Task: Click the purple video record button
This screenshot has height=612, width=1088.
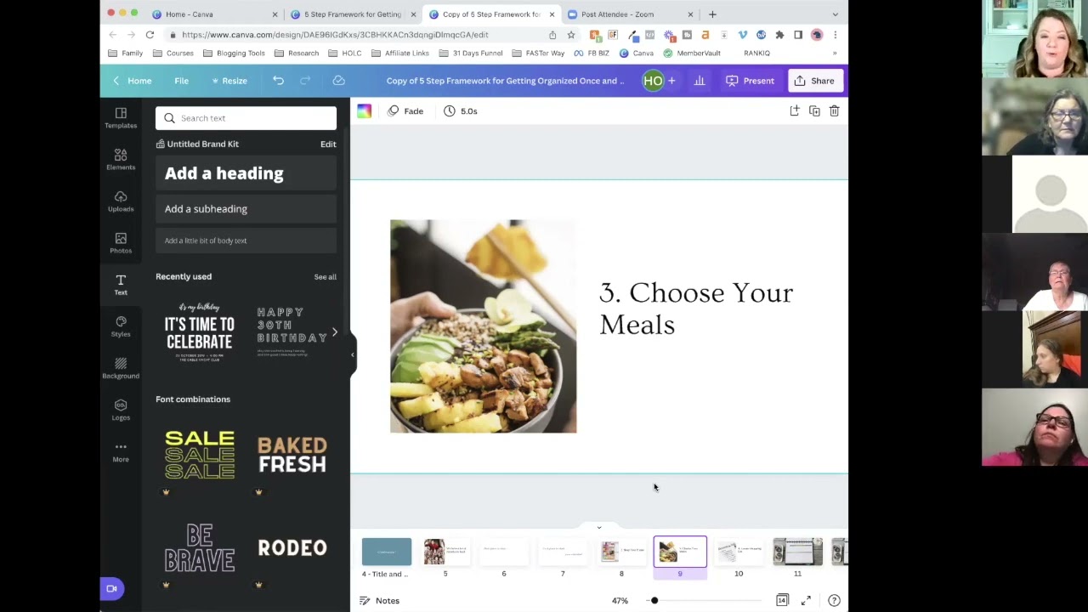Action: point(111,588)
